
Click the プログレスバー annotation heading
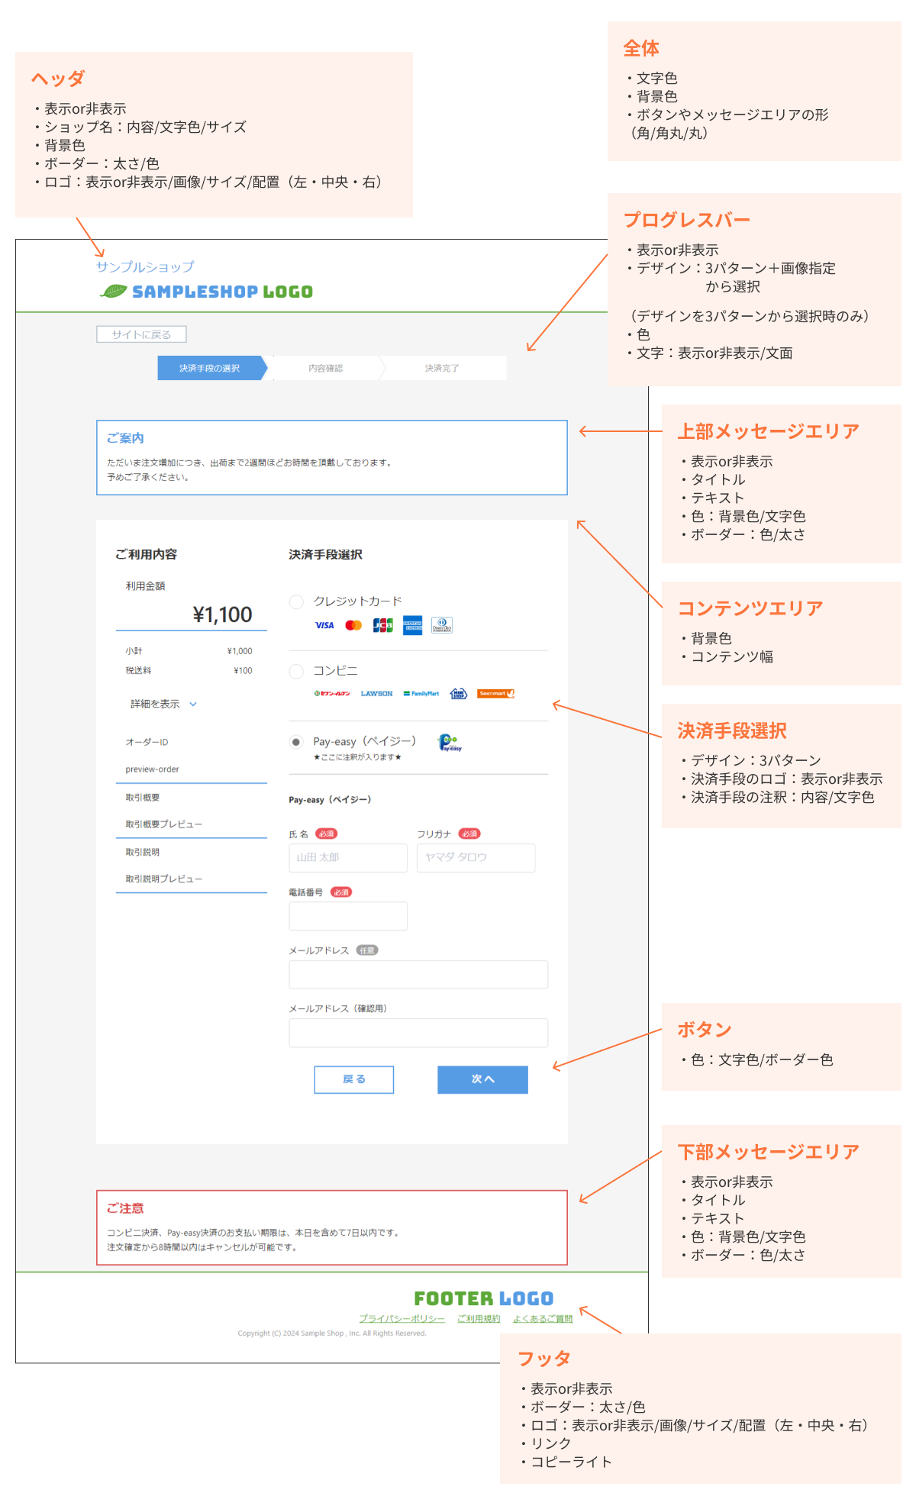coord(687,220)
